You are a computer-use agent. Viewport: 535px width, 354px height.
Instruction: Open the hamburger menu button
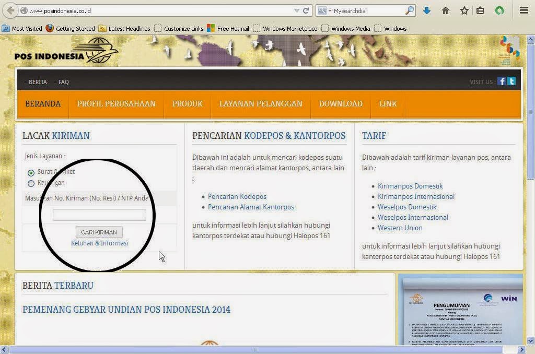[524, 10]
